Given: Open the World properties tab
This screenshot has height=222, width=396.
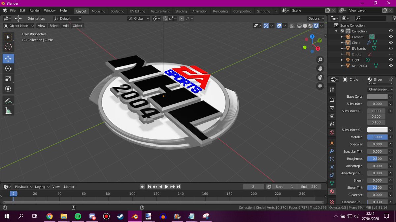Looking at the screenshot, I should click(x=332, y=133).
